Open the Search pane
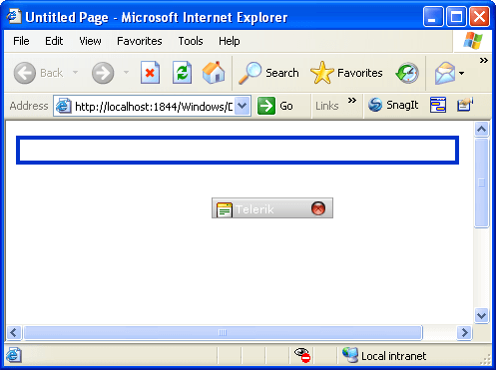496x370 pixels. pos(268,73)
